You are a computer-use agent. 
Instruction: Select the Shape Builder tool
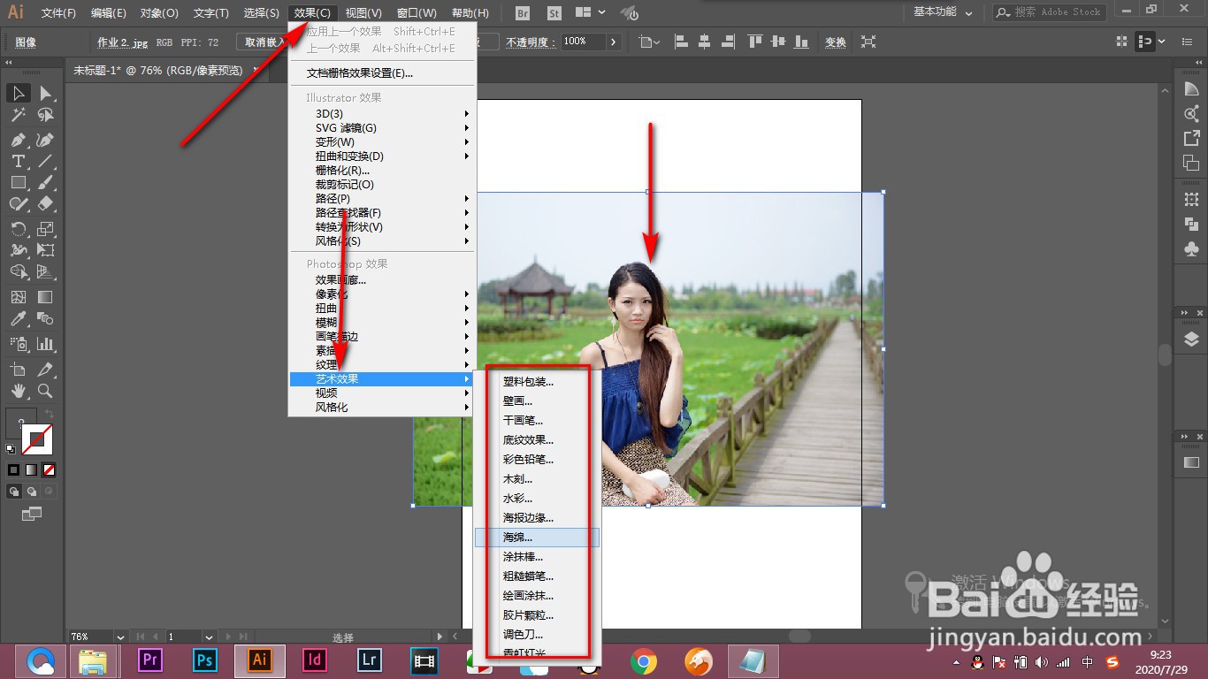pyautogui.click(x=19, y=271)
